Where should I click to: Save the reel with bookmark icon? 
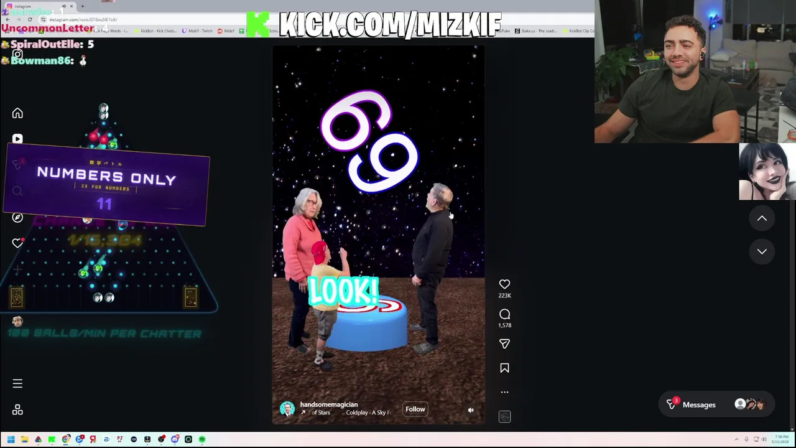504,368
